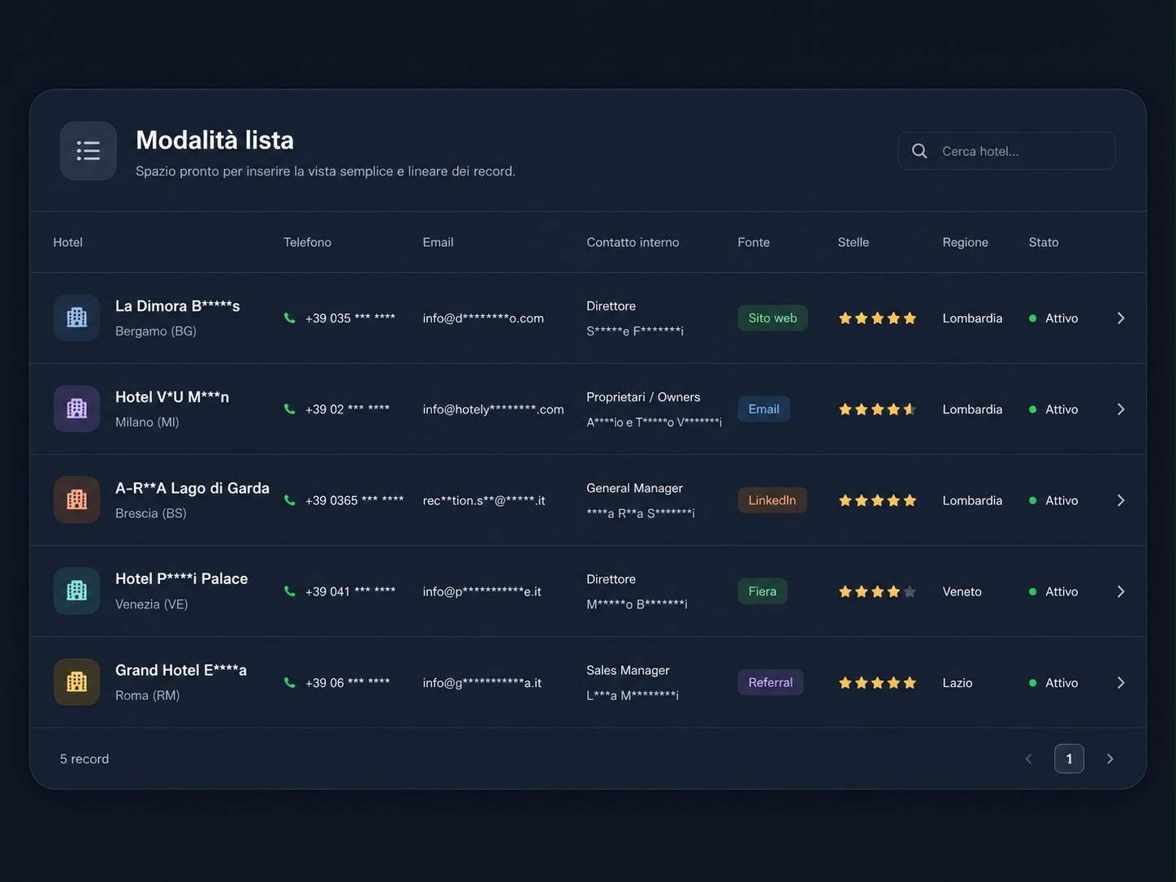This screenshot has width=1176, height=882.
Task: Click the 5 record count text
Action: click(84, 759)
